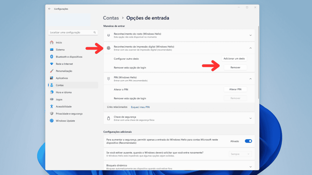This screenshot has width=312, height=175.
Task: Click the Adicionar um dedo button
Action: tap(234, 58)
